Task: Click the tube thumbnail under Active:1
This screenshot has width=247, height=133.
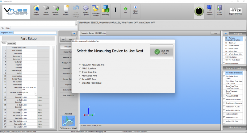Action: coord(68,121)
